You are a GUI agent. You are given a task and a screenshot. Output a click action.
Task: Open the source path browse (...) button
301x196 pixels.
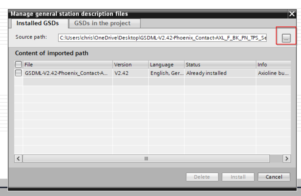(286, 38)
